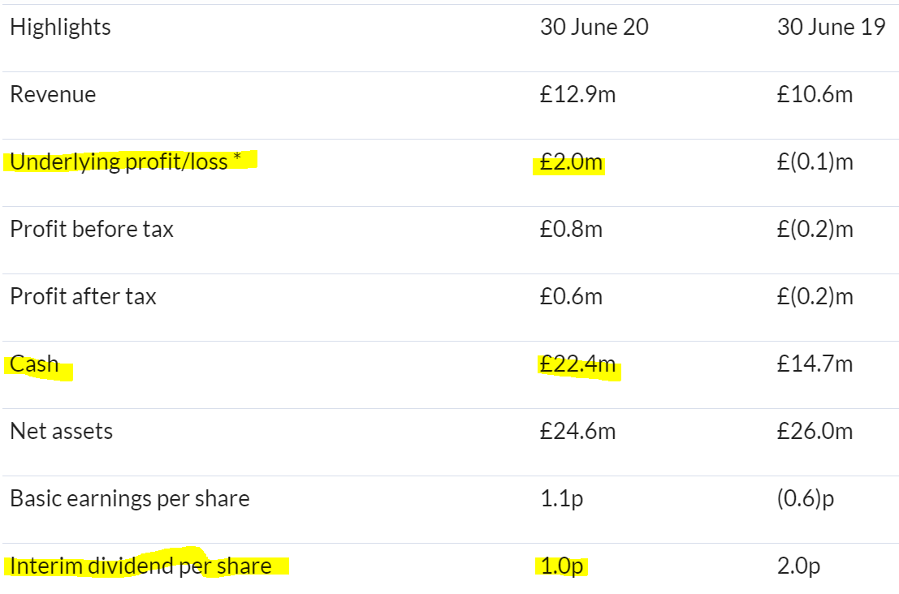The width and height of the screenshot is (899, 594).
Task: Click the £14.7m cash value for 2019
Action: (x=815, y=364)
